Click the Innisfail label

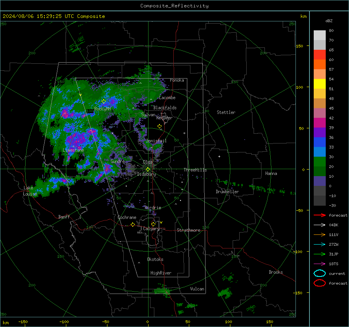[x=156, y=141]
